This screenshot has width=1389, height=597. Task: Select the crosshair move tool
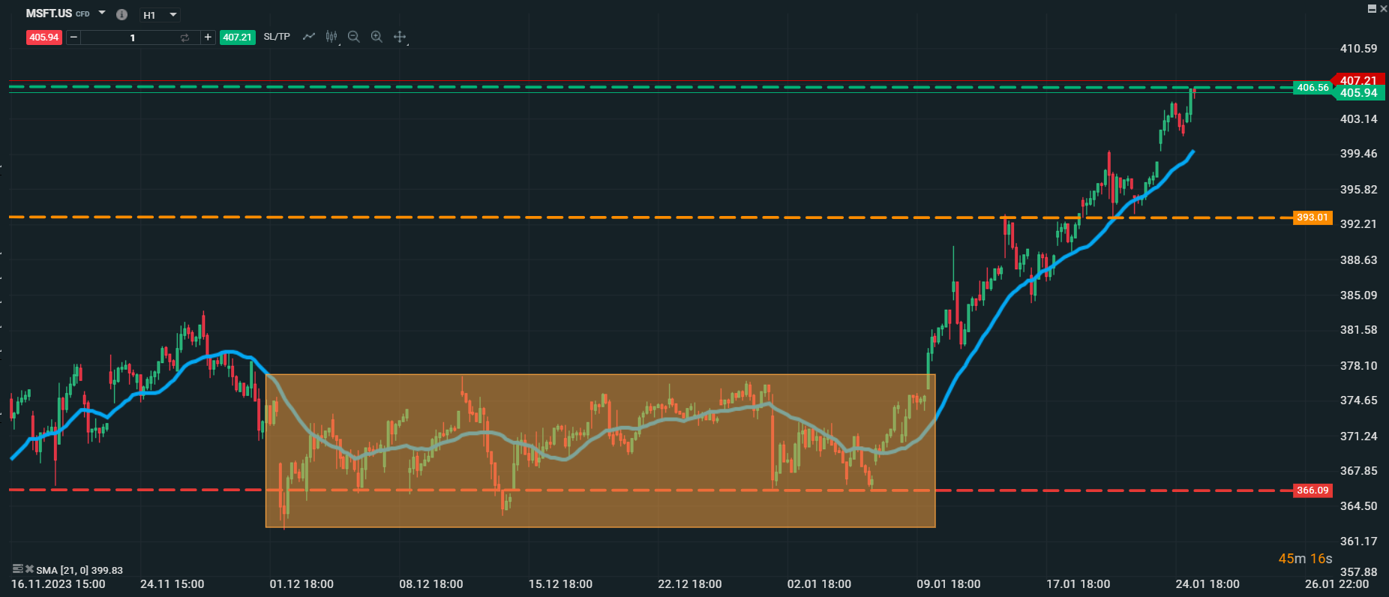pyautogui.click(x=400, y=37)
